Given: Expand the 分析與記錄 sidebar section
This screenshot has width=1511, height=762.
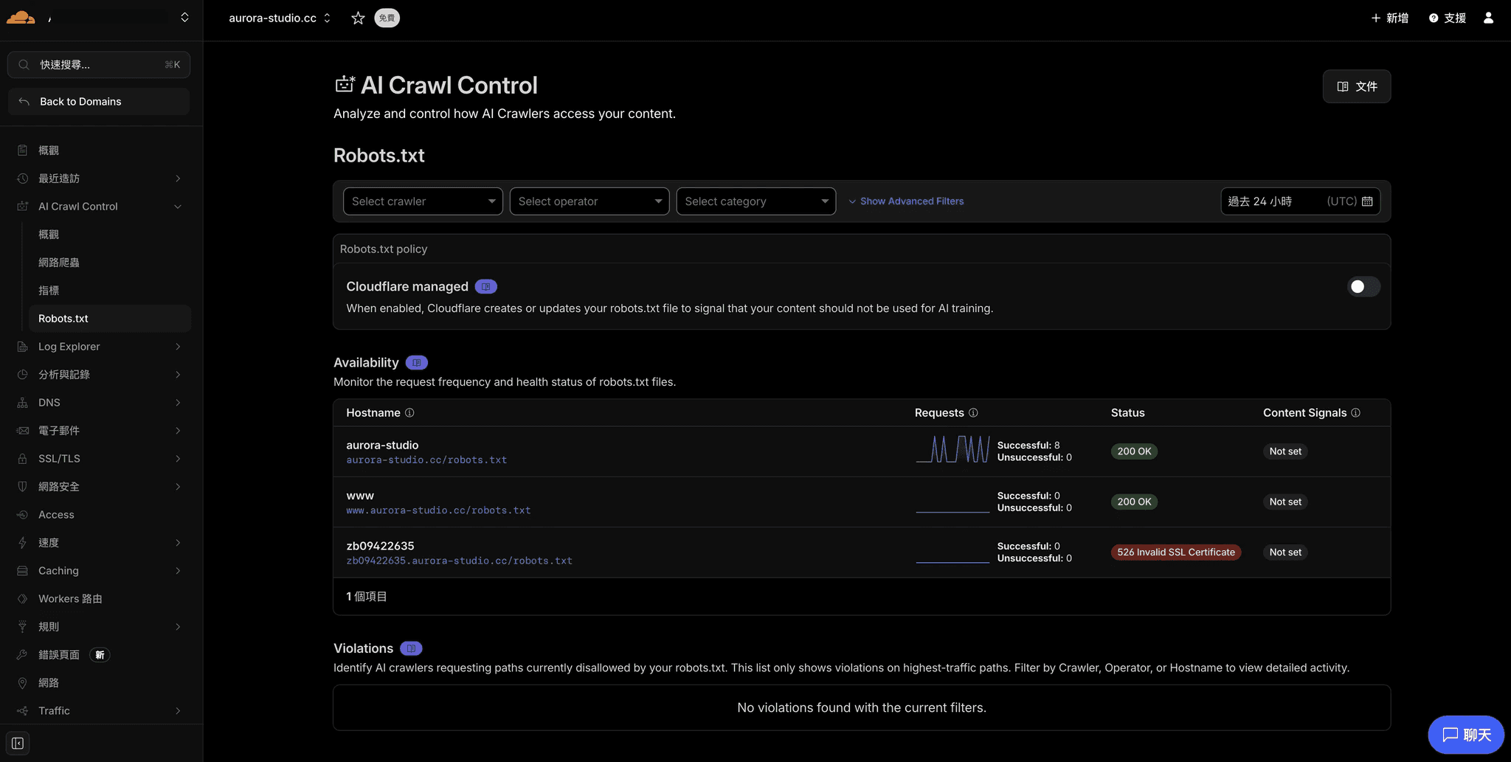Looking at the screenshot, I should 178,375.
